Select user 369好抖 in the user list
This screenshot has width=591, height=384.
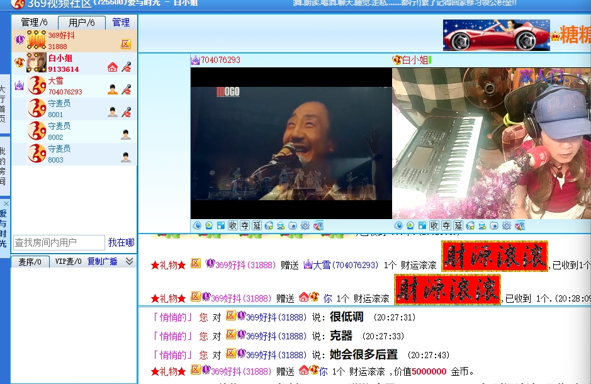pos(74,41)
